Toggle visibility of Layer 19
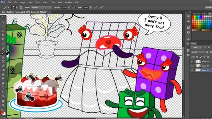The width and height of the screenshot is (212, 119). (192, 66)
